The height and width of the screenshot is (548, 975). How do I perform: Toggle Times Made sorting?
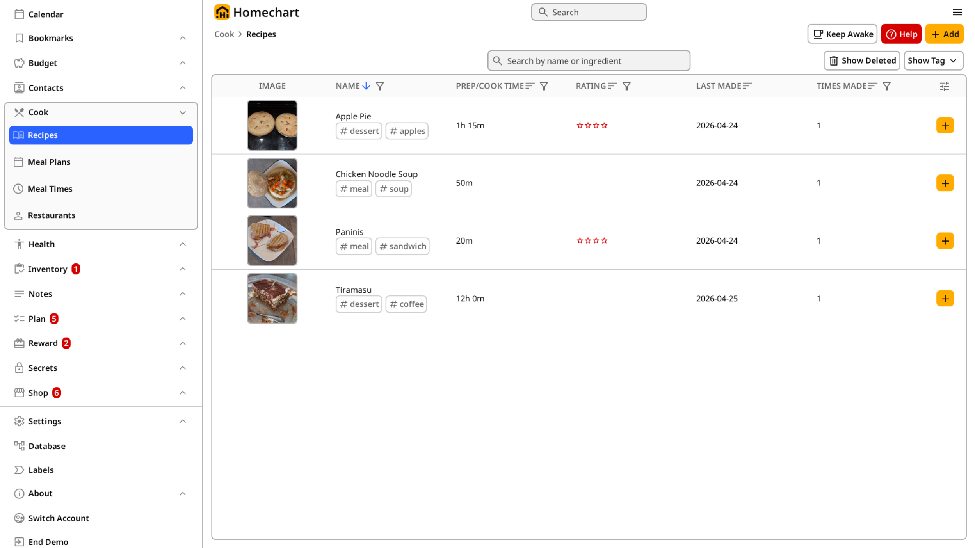[873, 86]
